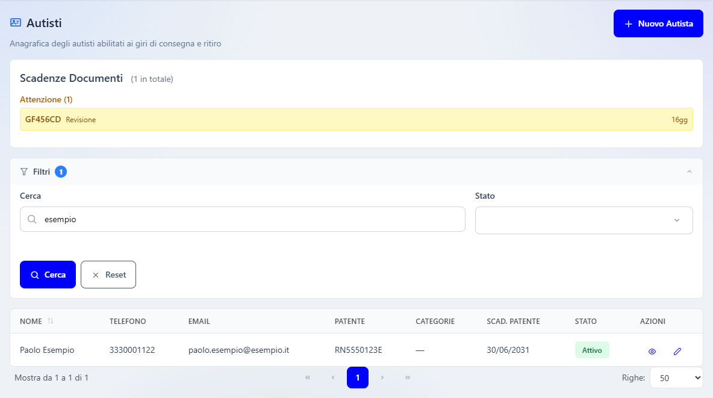View details for Paolo Esempio (eye icon)
Image resolution: width=713 pixels, height=398 pixels.
652,351
